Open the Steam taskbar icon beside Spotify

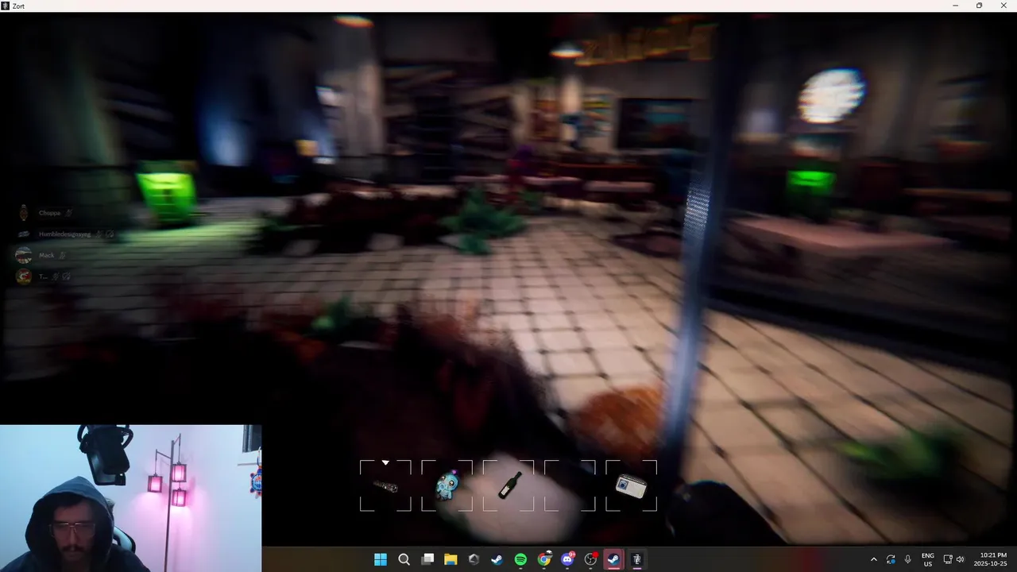497,559
